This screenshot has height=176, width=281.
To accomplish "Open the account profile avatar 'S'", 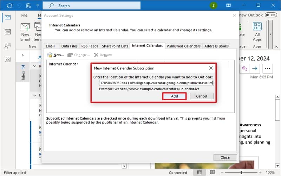I will point(213,5).
